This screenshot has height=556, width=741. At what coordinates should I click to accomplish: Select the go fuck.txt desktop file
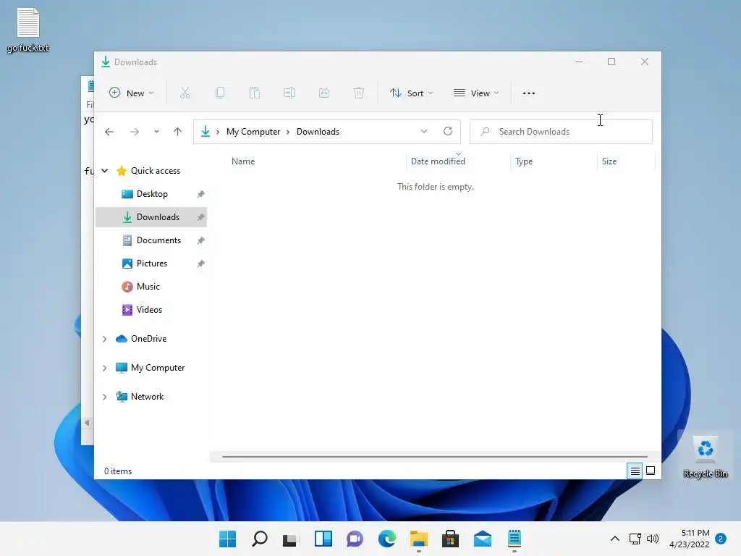coord(28,30)
